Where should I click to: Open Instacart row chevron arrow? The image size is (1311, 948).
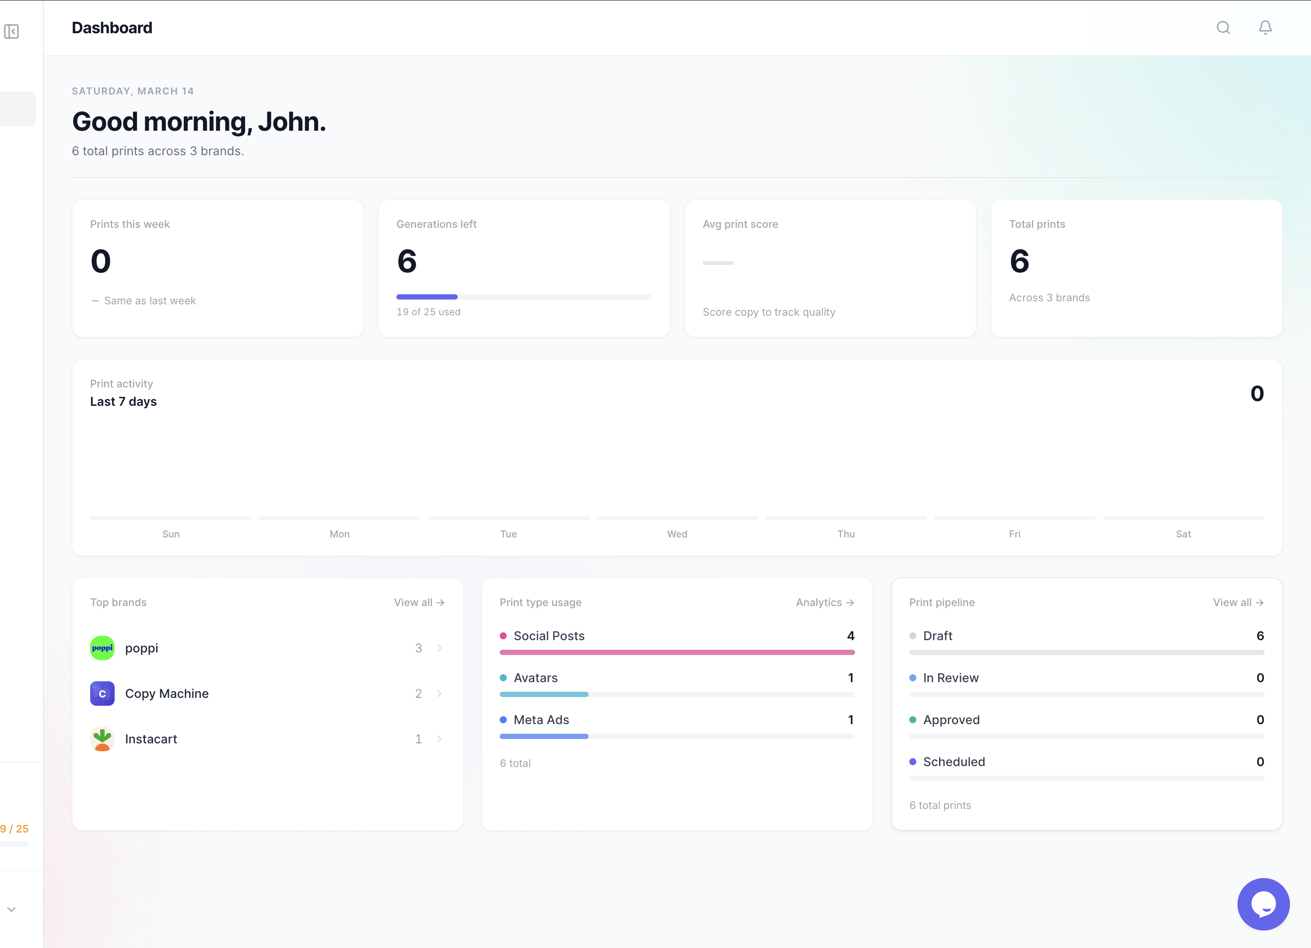coord(439,739)
